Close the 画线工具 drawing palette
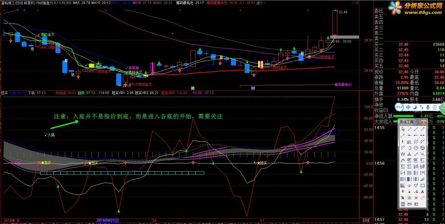Screen dimensions: 445x224 424,122
